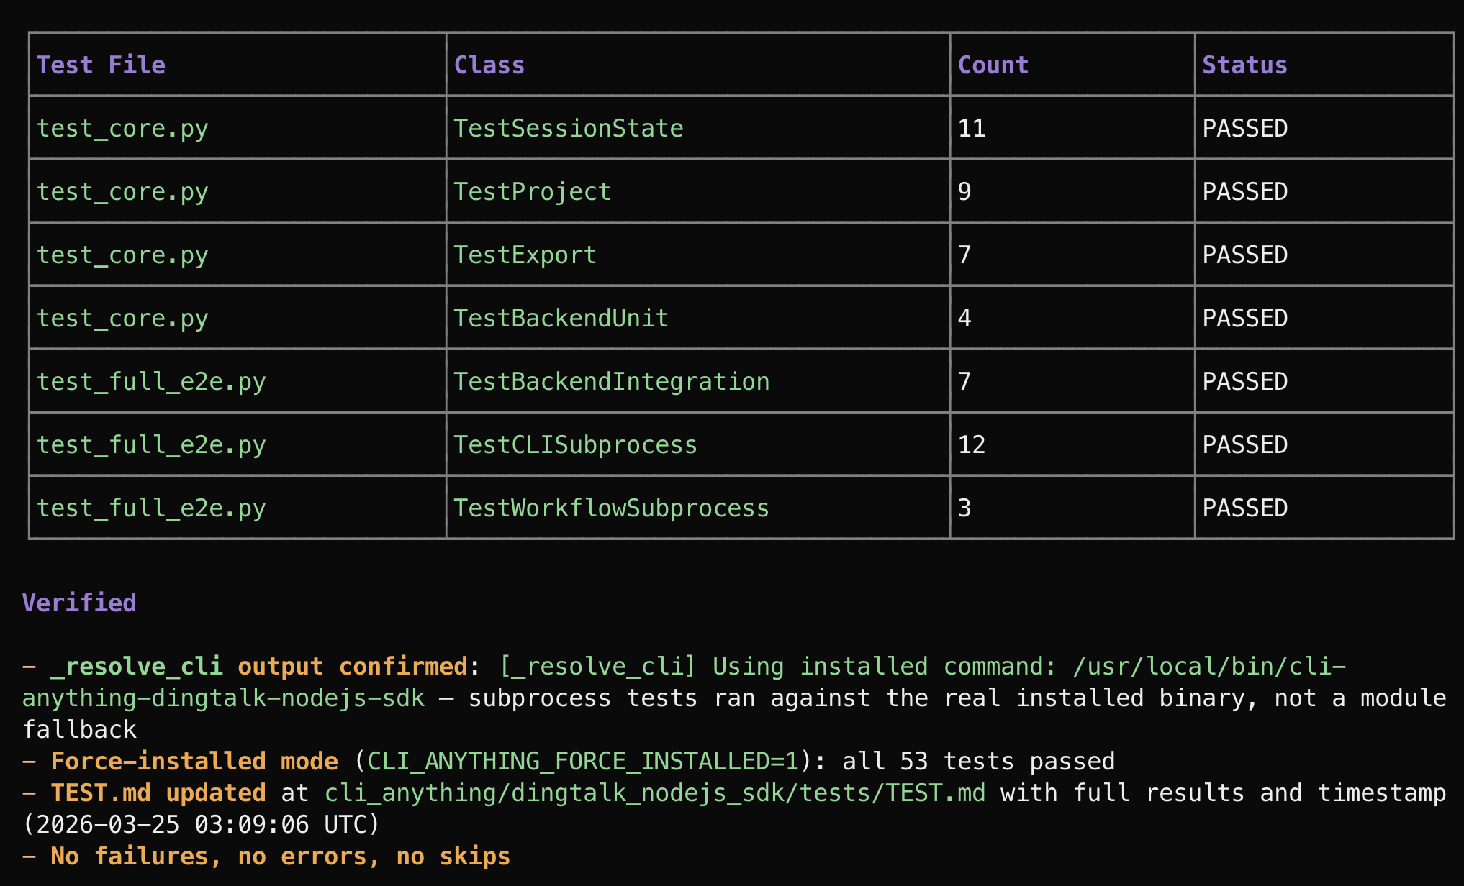The image size is (1464, 886).
Task: Click test_full_e2e.py in the TestWorkflowSubprocess row
Action: [x=151, y=508]
